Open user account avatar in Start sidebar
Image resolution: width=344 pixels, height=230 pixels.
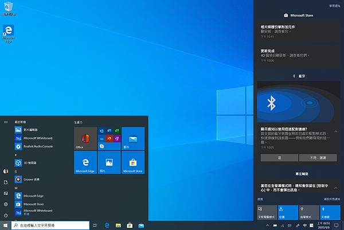click(6, 171)
